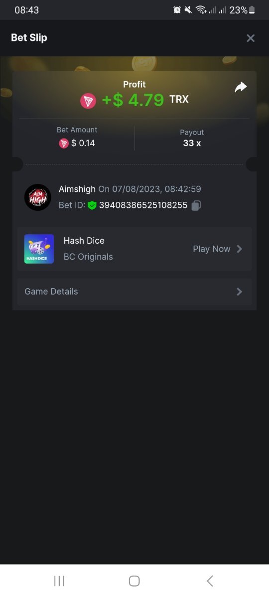Close the Bet Slip panel

251,38
